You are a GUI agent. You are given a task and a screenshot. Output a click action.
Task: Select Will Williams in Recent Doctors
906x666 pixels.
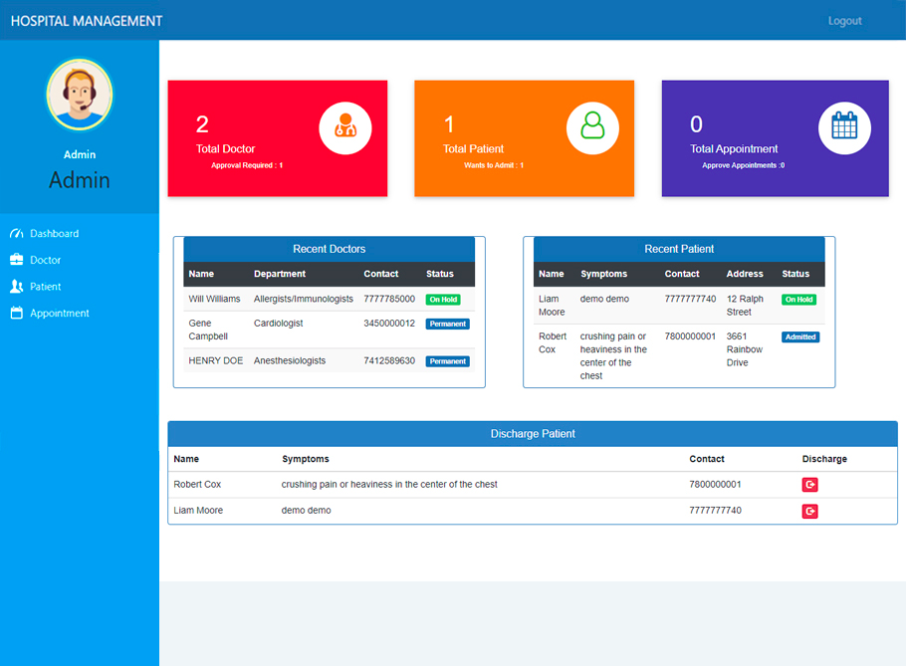pos(214,299)
